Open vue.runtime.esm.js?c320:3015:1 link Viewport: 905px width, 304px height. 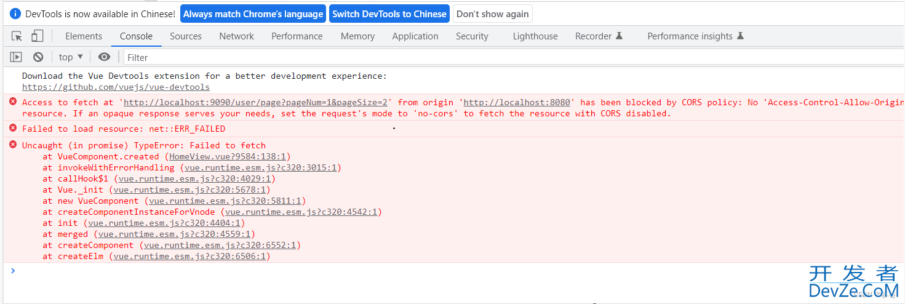(x=261, y=167)
